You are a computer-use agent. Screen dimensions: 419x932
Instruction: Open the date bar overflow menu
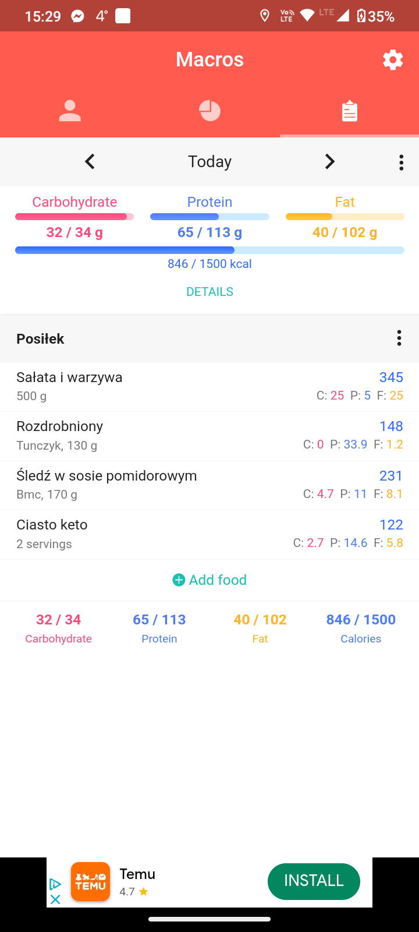401,162
